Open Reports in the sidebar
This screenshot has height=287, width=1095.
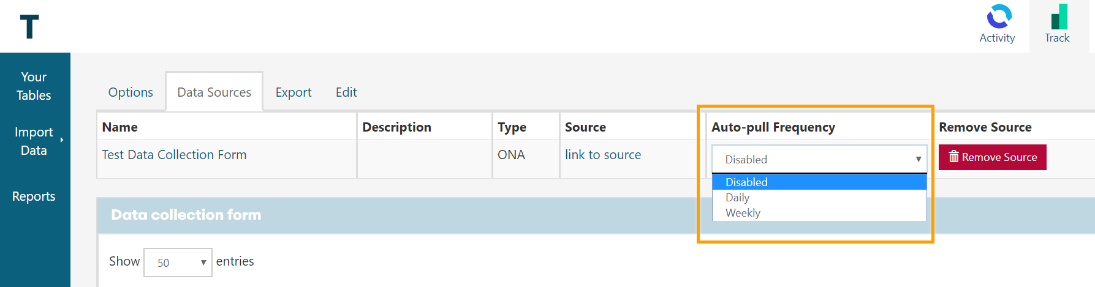click(x=34, y=196)
